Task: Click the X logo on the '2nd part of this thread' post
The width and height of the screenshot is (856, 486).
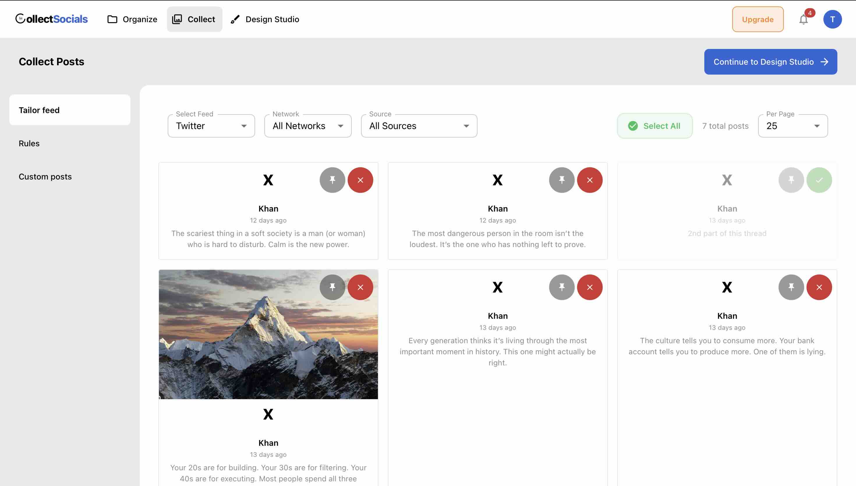Action: (x=727, y=180)
